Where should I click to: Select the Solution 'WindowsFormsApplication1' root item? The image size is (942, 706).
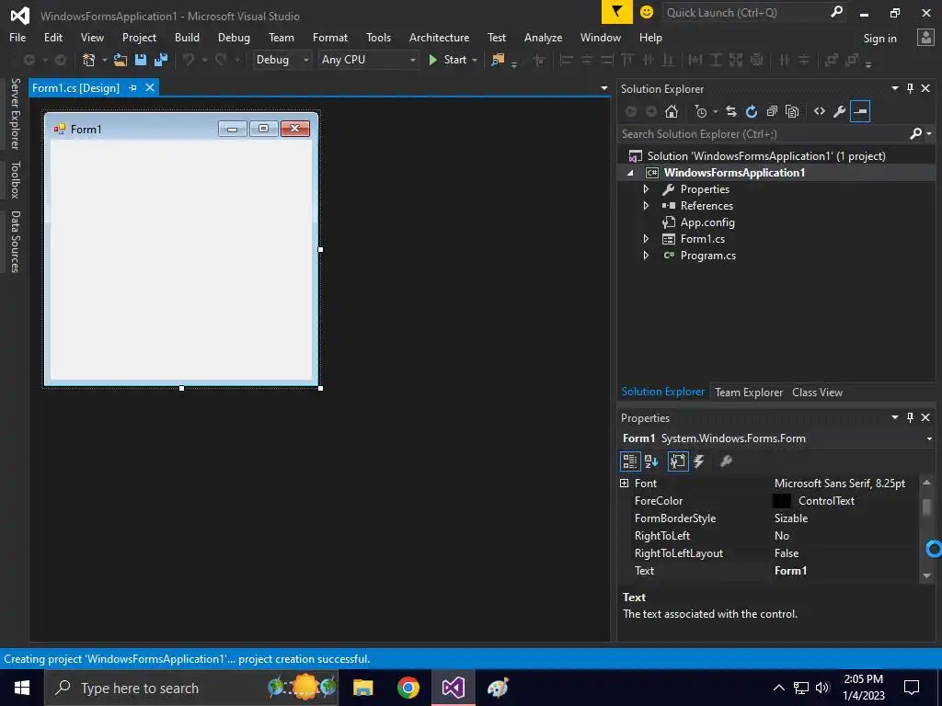[x=766, y=156]
